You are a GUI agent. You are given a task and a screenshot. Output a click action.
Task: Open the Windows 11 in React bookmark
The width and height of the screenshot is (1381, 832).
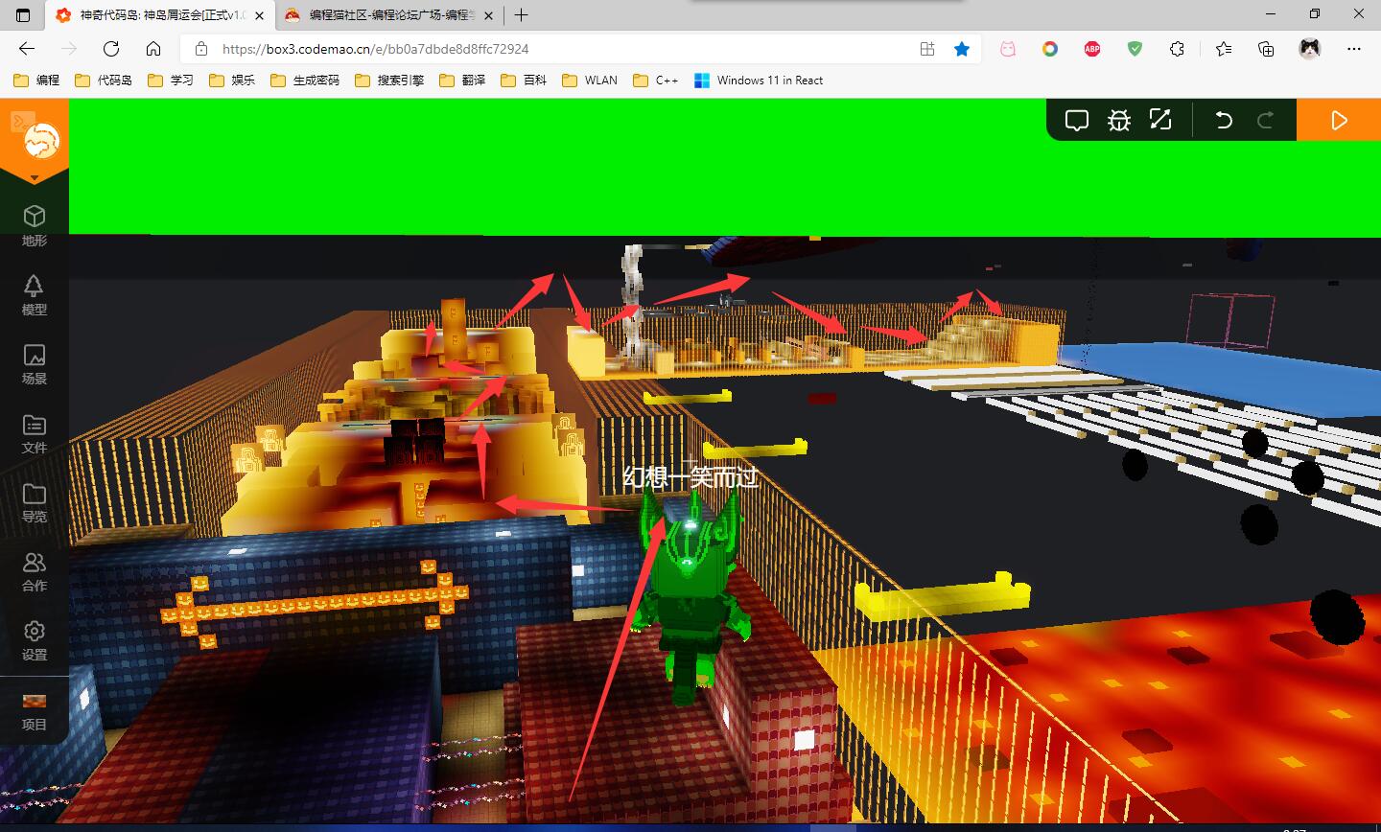759,81
